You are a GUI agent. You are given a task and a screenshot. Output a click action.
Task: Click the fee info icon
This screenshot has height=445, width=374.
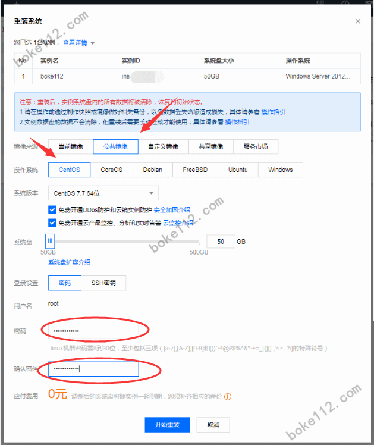pyautogui.click(x=228, y=396)
